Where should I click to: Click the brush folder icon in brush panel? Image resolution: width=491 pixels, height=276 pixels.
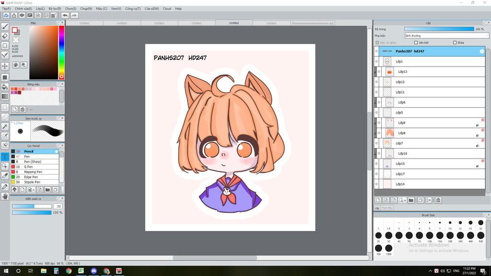tap(47, 190)
